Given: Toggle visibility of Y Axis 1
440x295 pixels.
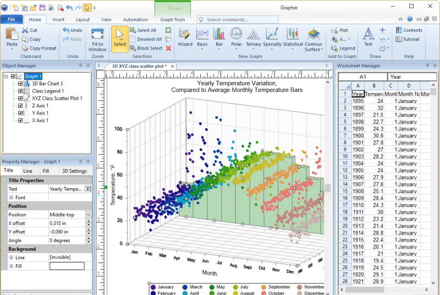Looking at the screenshot, I should tap(20, 113).
